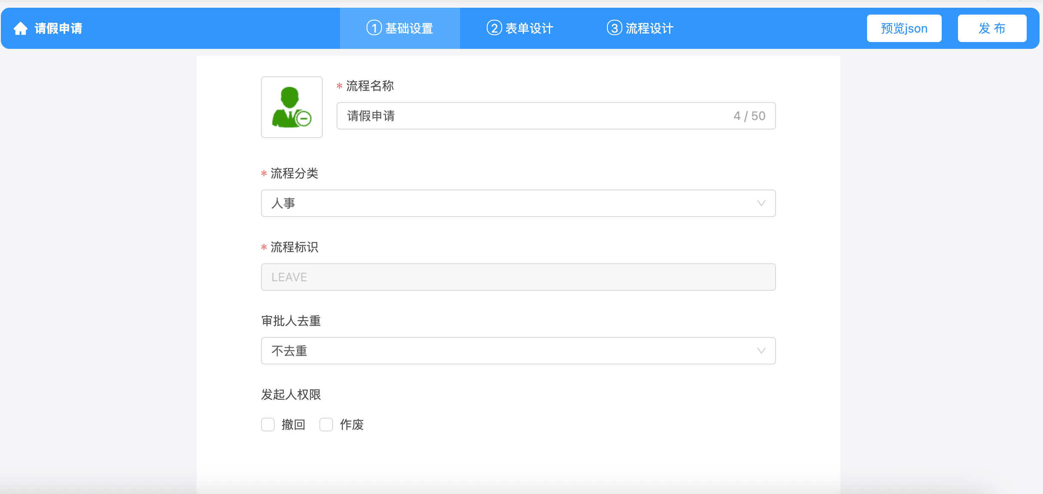
Task: Click the 发起人权限 label
Action: click(291, 395)
